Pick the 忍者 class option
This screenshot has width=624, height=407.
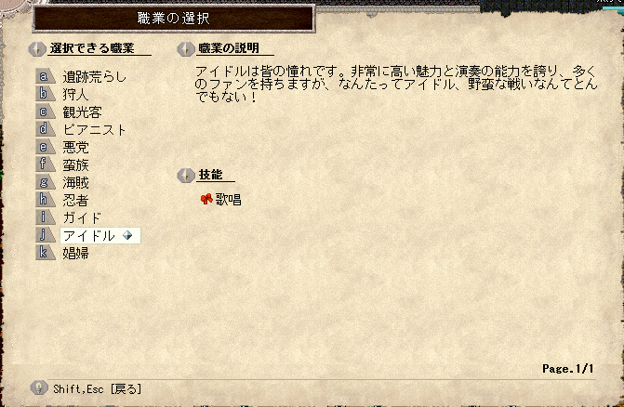[x=75, y=200]
